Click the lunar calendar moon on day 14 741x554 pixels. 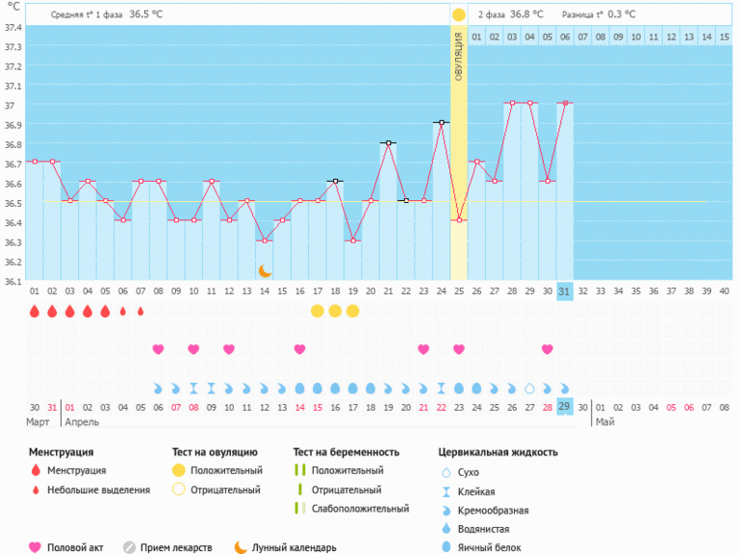[265, 271]
